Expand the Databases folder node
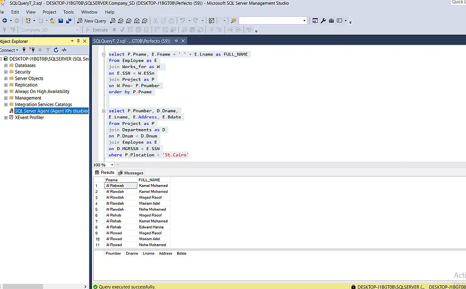This screenshot has height=289, width=466. tap(6, 65)
